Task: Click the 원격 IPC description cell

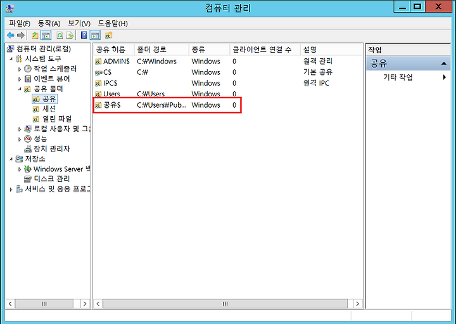Action: coord(316,83)
